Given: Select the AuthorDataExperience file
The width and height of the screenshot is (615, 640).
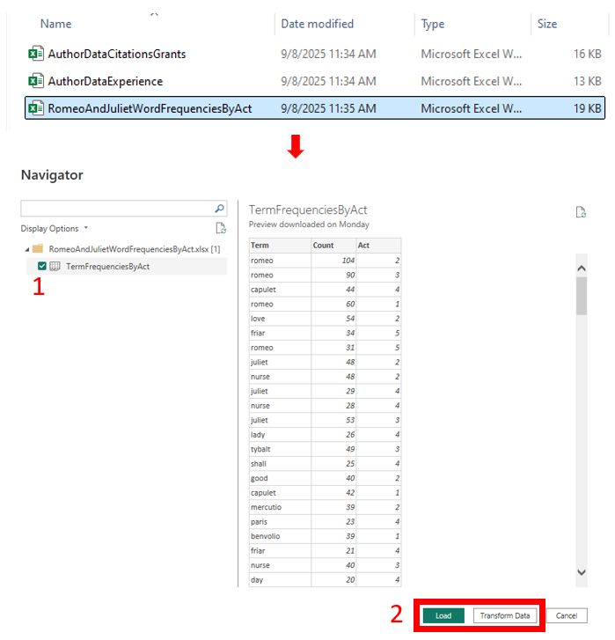Looking at the screenshot, I should click(315, 81).
